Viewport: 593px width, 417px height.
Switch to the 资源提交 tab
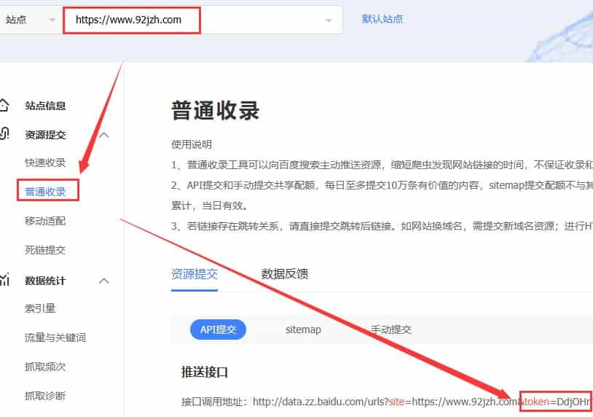(195, 273)
